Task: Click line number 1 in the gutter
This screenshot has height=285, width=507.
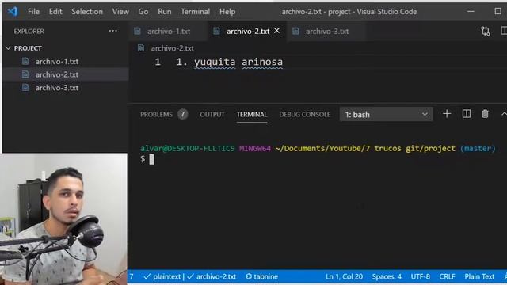Action: click(158, 62)
